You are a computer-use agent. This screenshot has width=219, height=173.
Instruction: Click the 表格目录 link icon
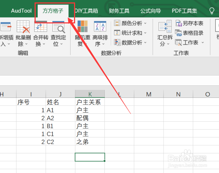[x=178, y=33]
